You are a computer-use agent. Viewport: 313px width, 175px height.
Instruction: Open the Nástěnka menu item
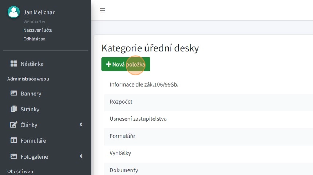(32, 64)
